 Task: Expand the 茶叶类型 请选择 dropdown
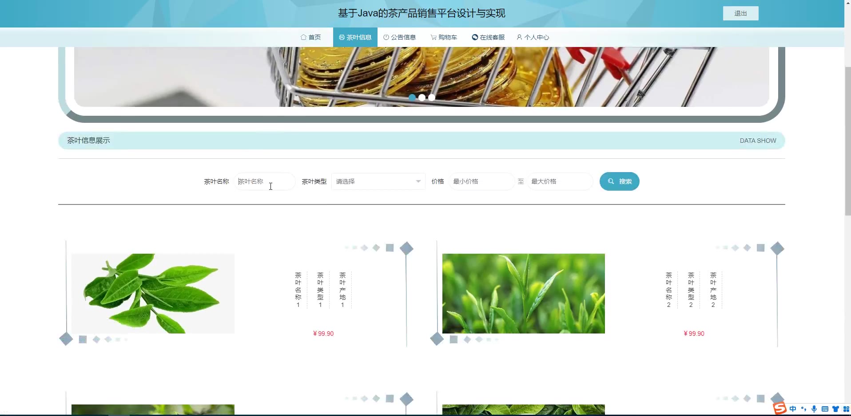(x=378, y=181)
